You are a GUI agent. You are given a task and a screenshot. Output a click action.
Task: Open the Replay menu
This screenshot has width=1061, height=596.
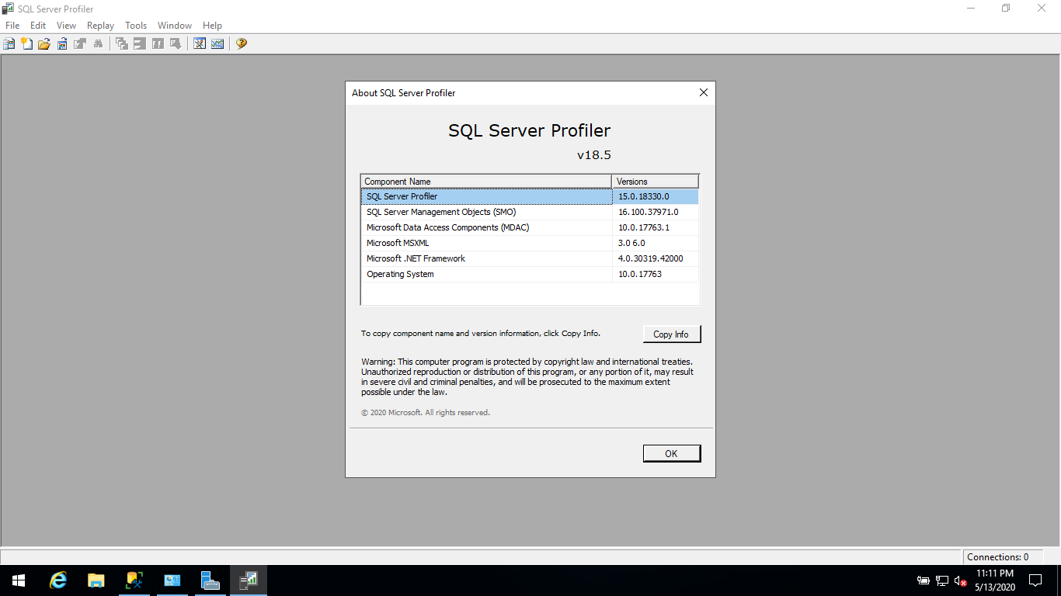[100, 26]
